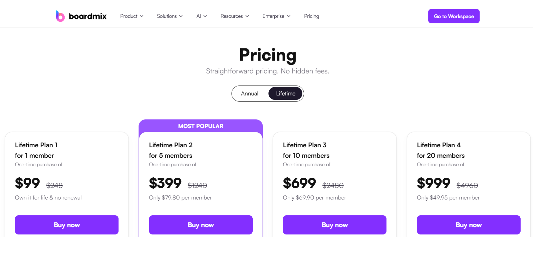Buy Lifetime Plan 2 for $399
This screenshot has width=533, height=255.
pos(201,225)
